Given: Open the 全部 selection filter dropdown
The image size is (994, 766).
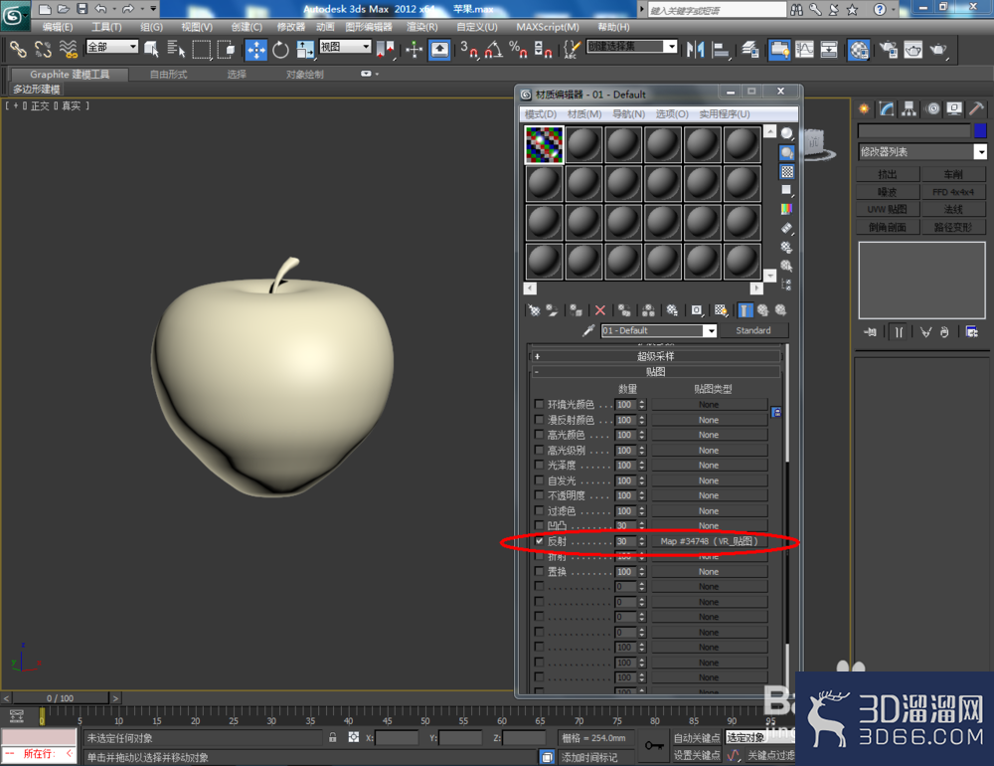Looking at the screenshot, I should point(111,47).
